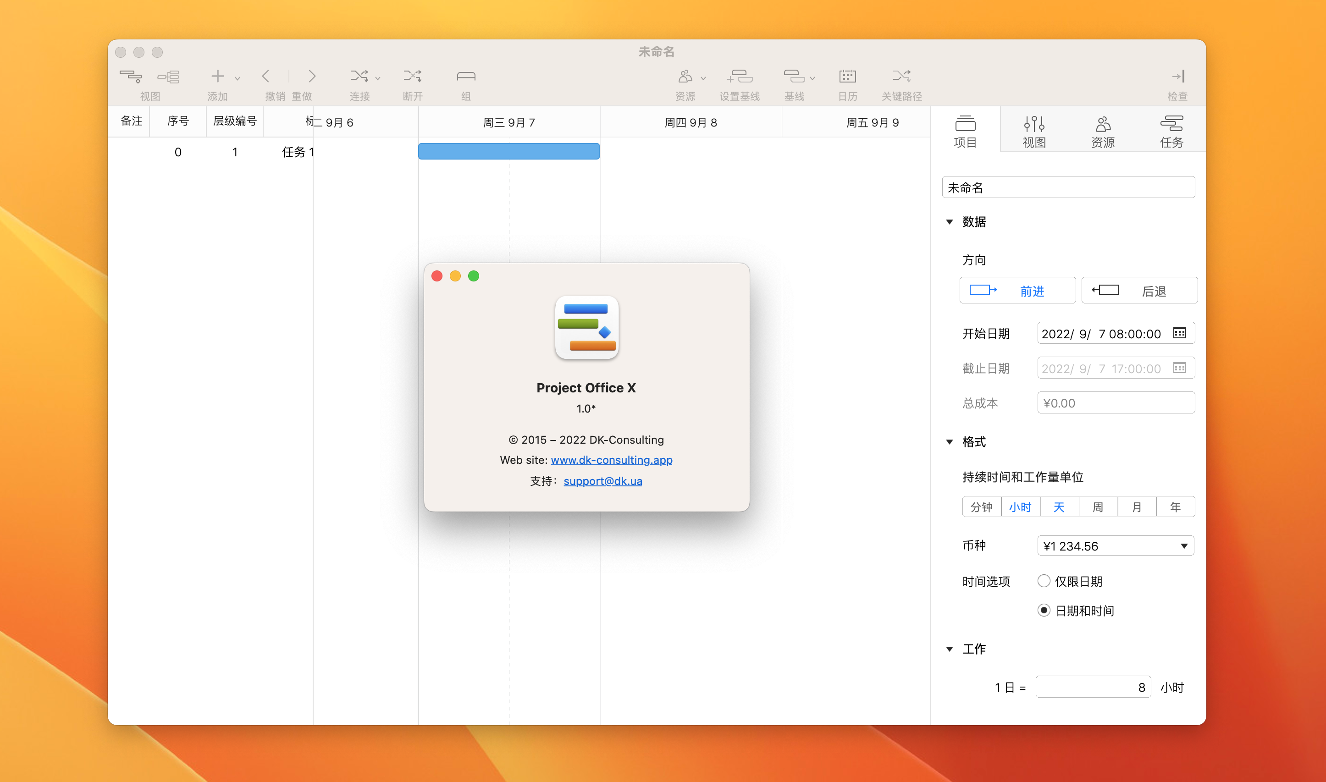1326x782 pixels.
Task: Click the 开始日期 calendar picker icon
Action: [1180, 333]
